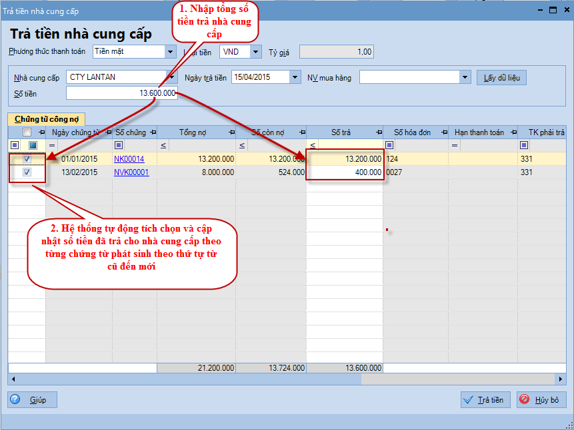Image resolution: width=574 pixels, height=430 pixels.
Task: Click the horizontal scrollbar right arrow
Action: point(560,379)
